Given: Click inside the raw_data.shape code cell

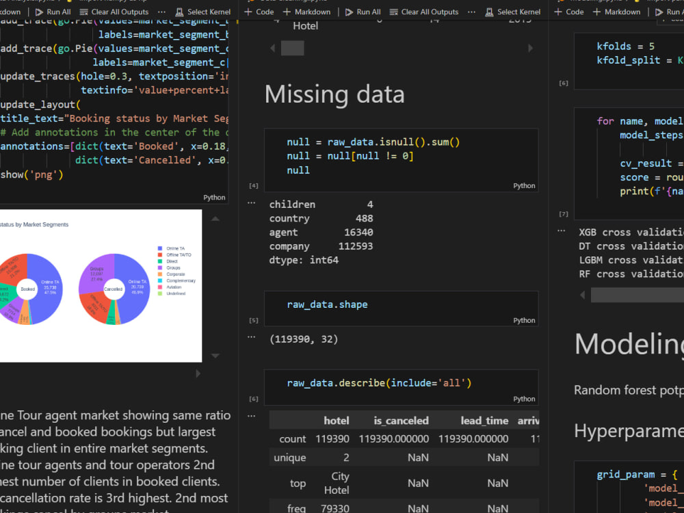Looking at the screenshot, I should click(x=401, y=308).
